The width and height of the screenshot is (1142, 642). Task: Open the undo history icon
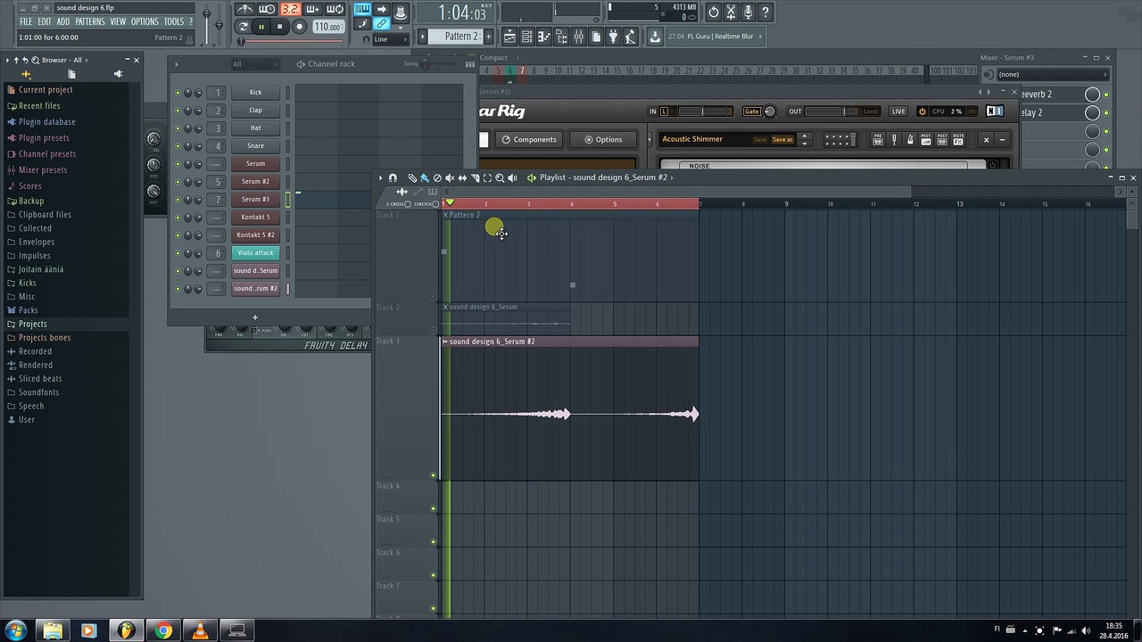(x=713, y=12)
